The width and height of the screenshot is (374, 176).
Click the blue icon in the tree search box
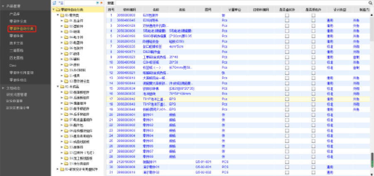(97, 3)
